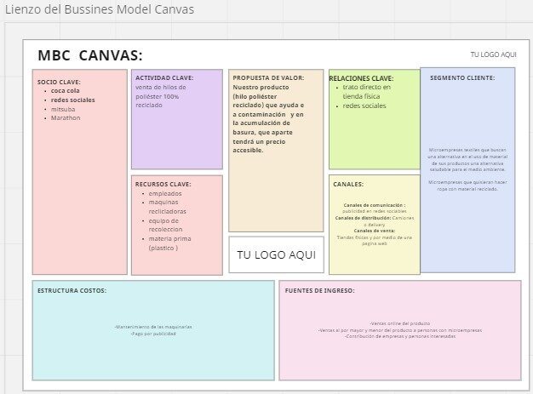Select 'Microempresas que quisieran hacer ropa' paragraph
Viewport: 533px width, 394px height.
click(x=467, y=186)
